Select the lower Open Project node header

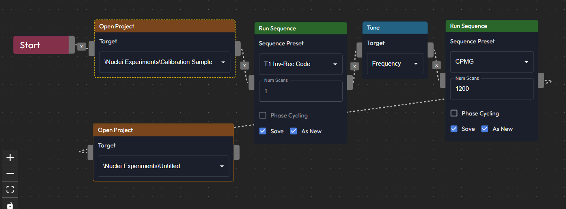tap(164, 130)
